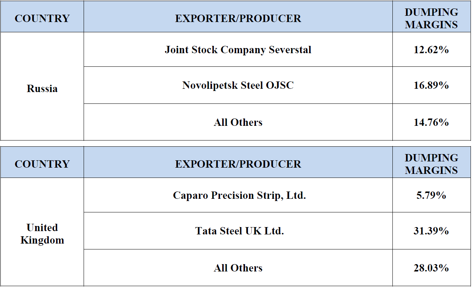Select the Novolipetsk Steel OJSC cell
Viewport: 472px width, 292px height.
[x=238, y=85]
